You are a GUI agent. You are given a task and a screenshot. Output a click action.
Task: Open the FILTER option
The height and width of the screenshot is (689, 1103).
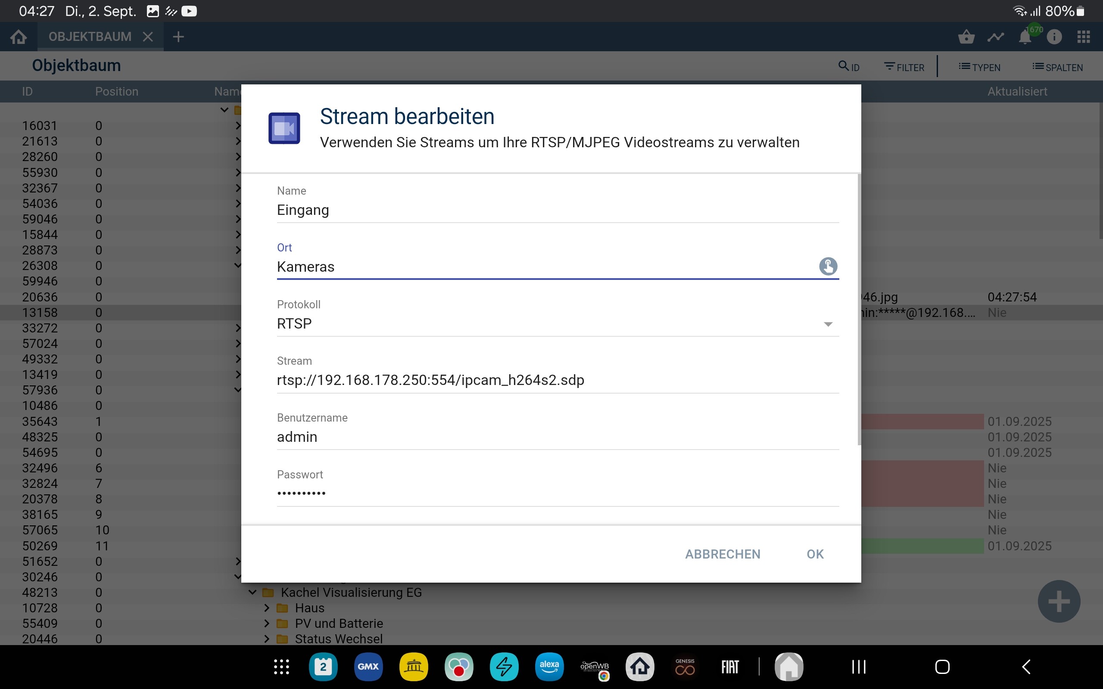904,67
